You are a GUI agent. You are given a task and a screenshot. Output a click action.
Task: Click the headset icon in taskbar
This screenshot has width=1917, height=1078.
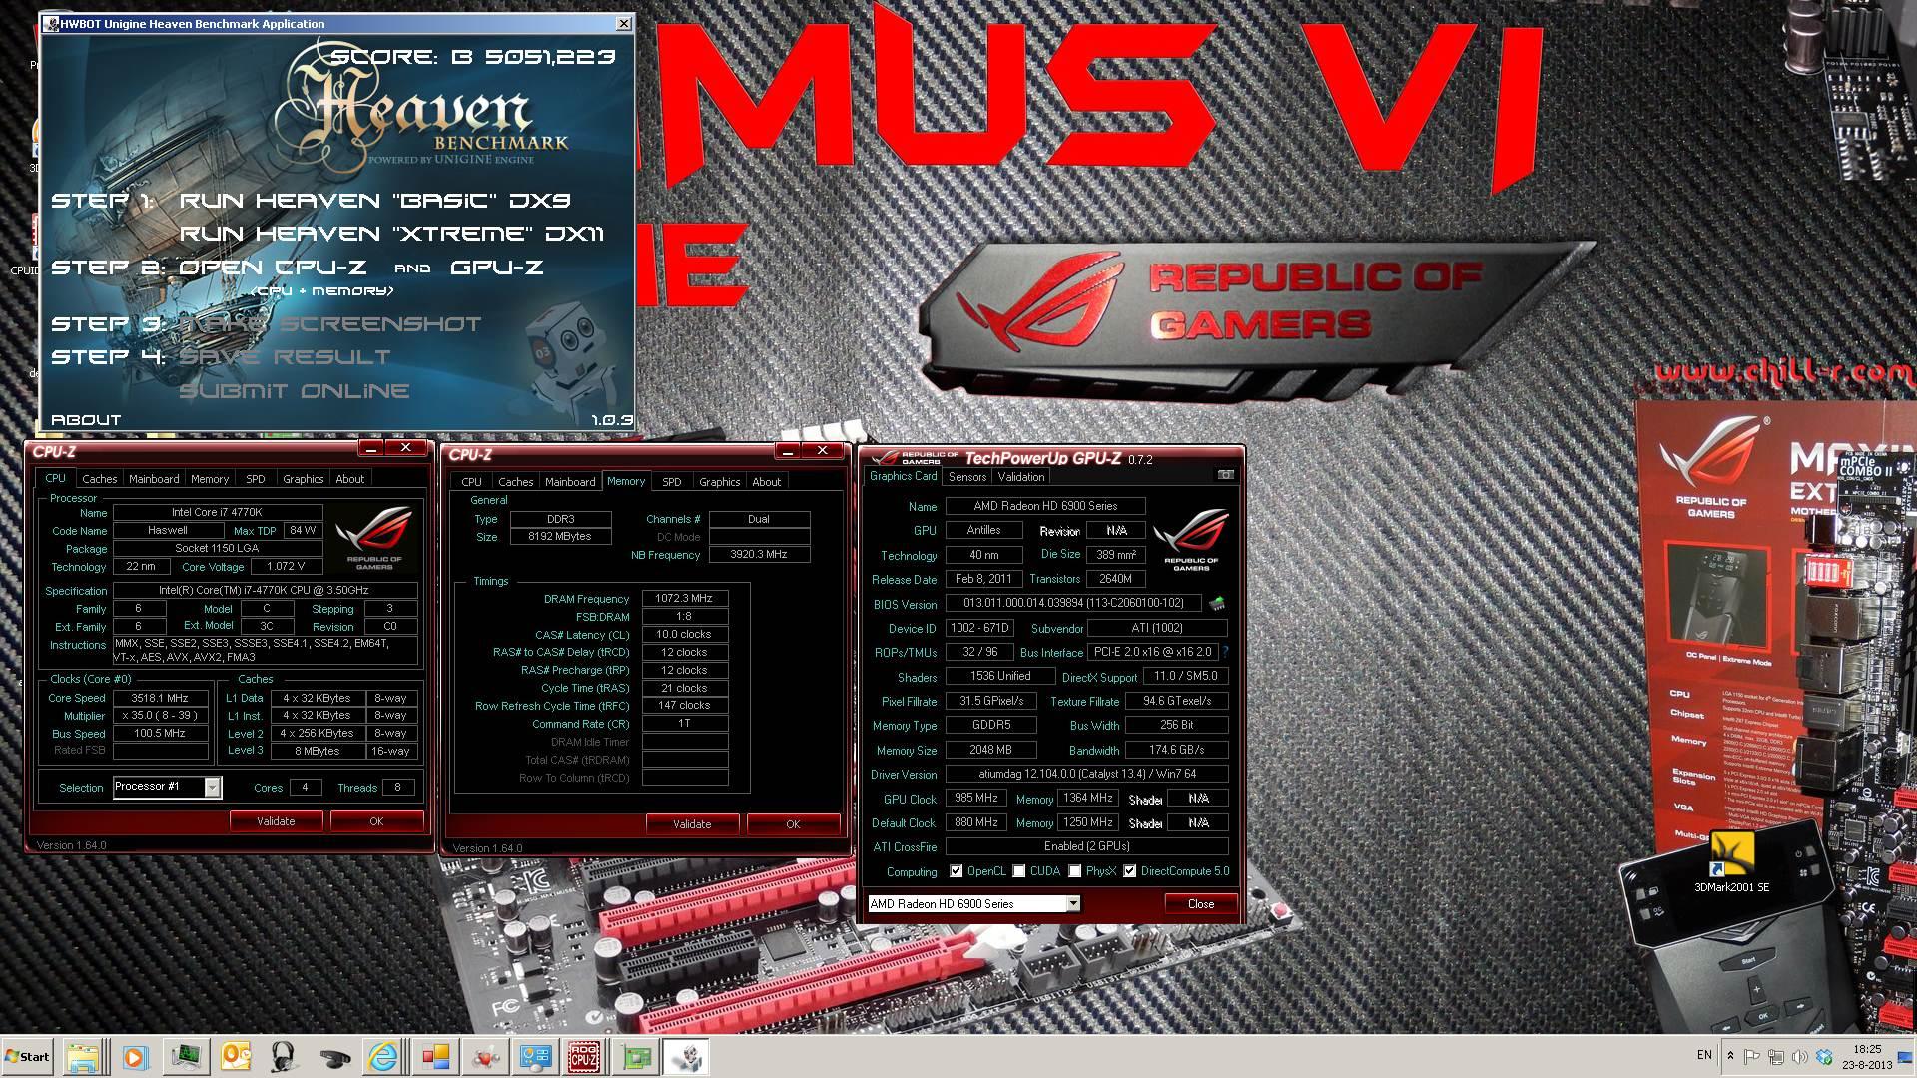pos(285,1056)
